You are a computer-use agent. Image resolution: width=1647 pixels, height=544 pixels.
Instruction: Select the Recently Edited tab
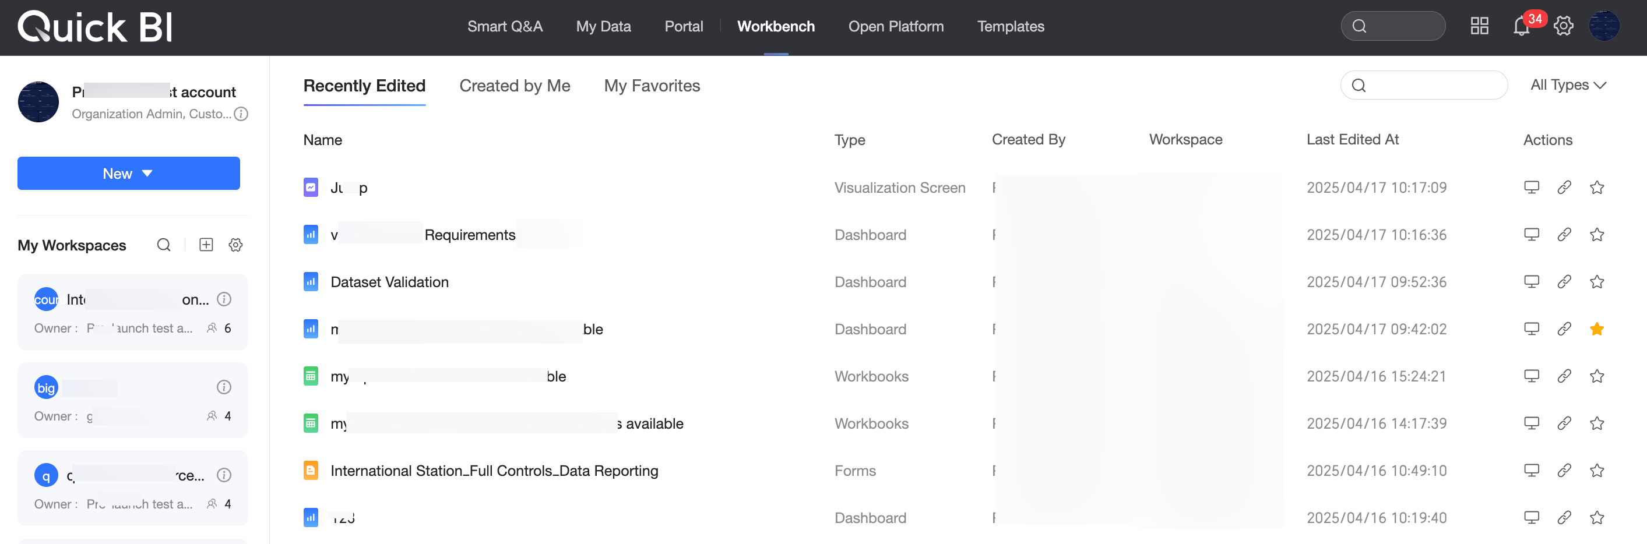click(364, 86)
